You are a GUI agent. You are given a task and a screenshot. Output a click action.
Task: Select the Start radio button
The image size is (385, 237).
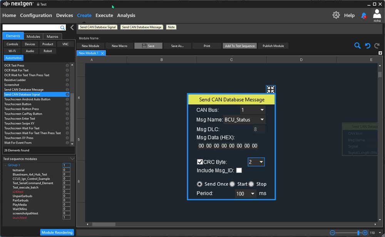[x=232, y=184]
